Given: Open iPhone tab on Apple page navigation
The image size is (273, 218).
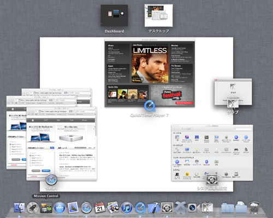Looking at the screenshot, I should [84, 120].
